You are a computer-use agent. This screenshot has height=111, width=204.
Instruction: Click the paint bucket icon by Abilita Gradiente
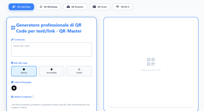(12, 97)
